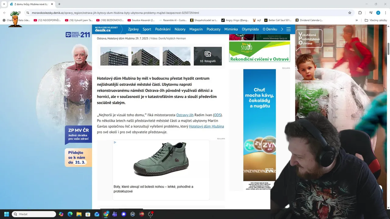Open the browser extensions puzzle icon
The width and height of the screenshot is (390, 219).
coord(360,13)
